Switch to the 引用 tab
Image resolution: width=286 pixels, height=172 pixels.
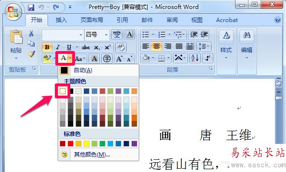pos(122,20)
